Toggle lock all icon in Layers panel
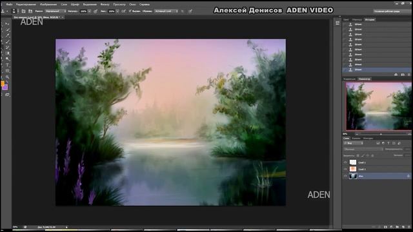 point(372,156)
